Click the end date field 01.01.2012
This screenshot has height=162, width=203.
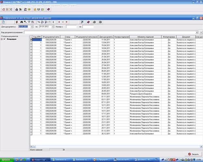[45, 27]
